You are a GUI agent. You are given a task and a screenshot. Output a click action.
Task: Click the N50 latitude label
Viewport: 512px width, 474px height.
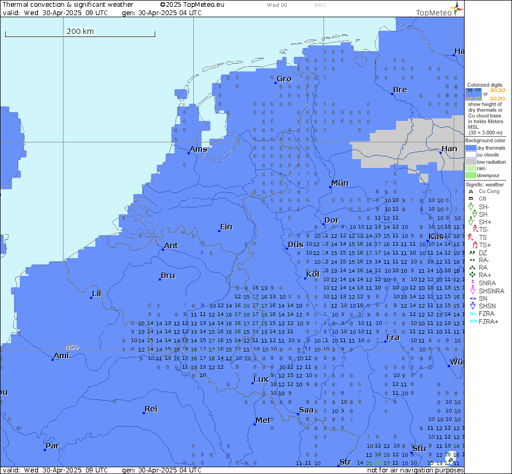coord(72,347)
